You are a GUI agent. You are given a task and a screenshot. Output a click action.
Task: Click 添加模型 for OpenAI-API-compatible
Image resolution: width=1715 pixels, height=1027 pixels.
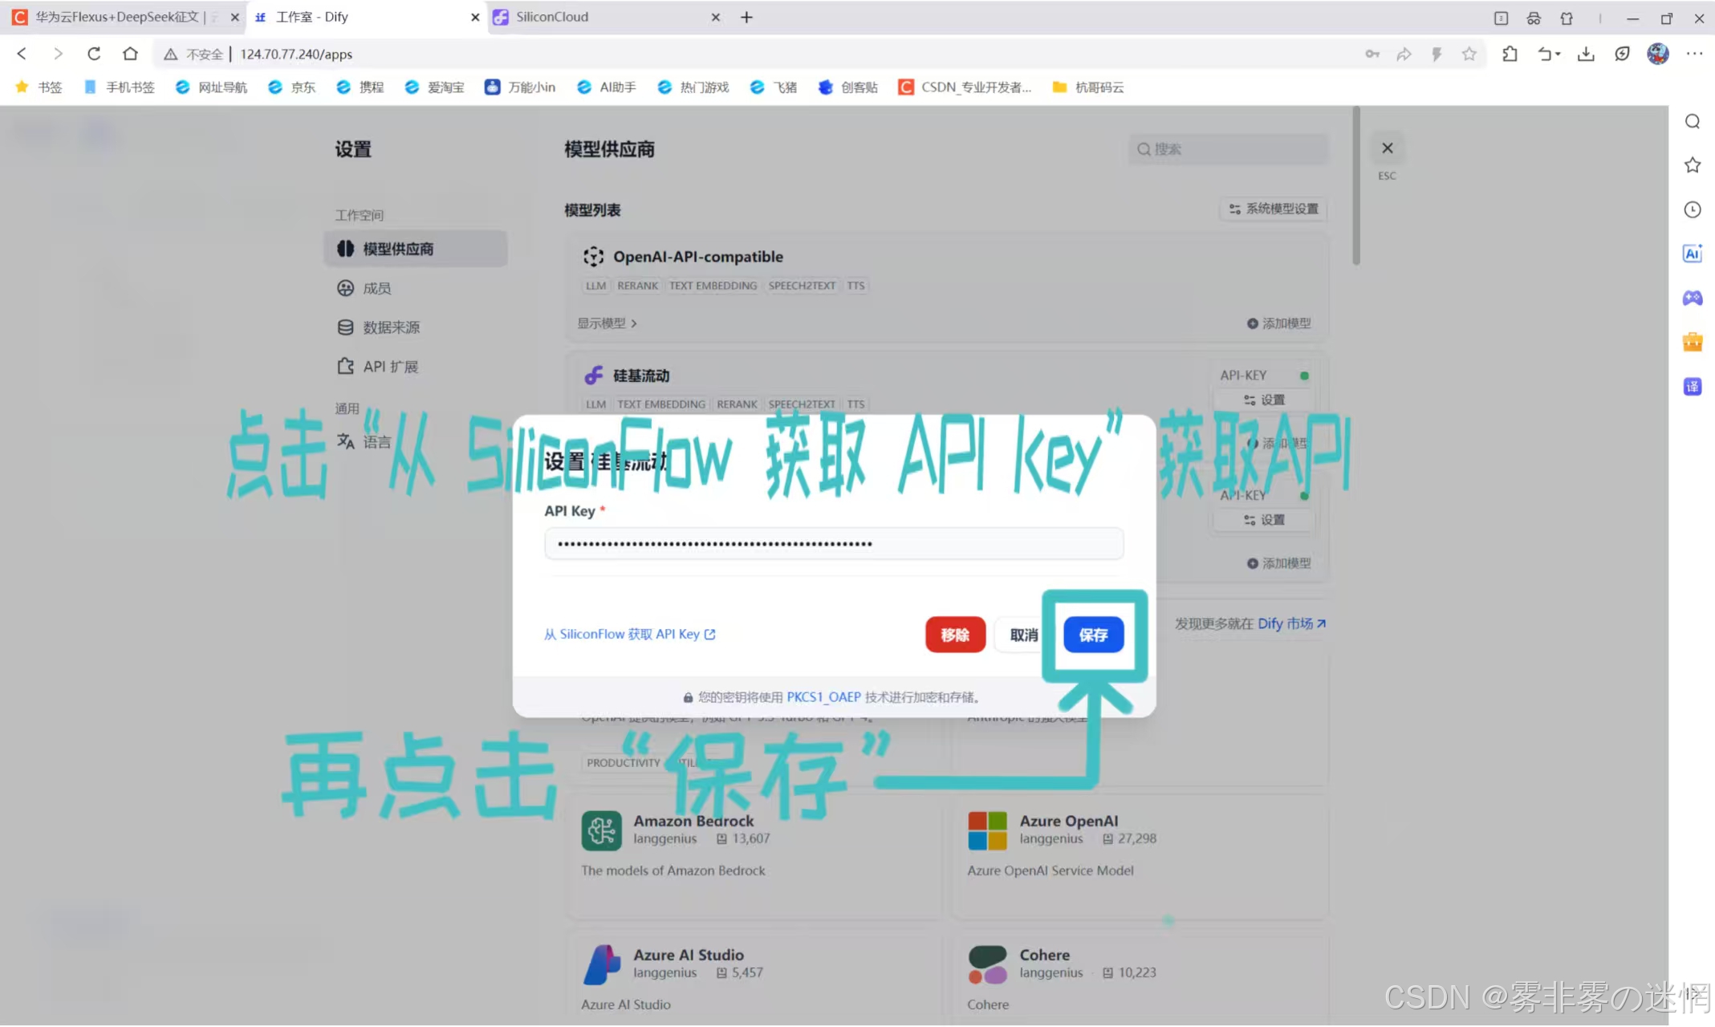coord(1279,323)
